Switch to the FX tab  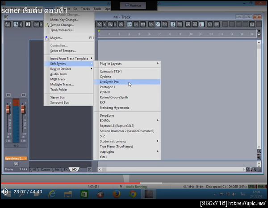(x=66, y=169)
